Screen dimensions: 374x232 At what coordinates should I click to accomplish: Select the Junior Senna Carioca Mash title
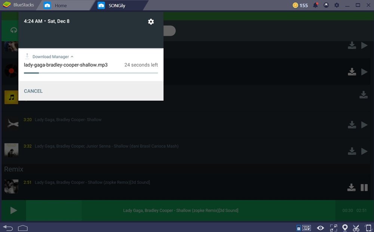click(106, 146)
